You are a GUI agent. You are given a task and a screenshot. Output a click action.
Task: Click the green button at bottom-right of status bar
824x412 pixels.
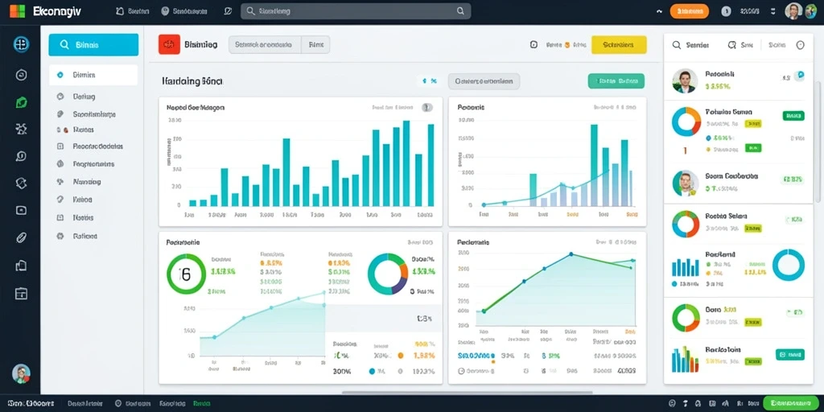[x=790, y=404]
